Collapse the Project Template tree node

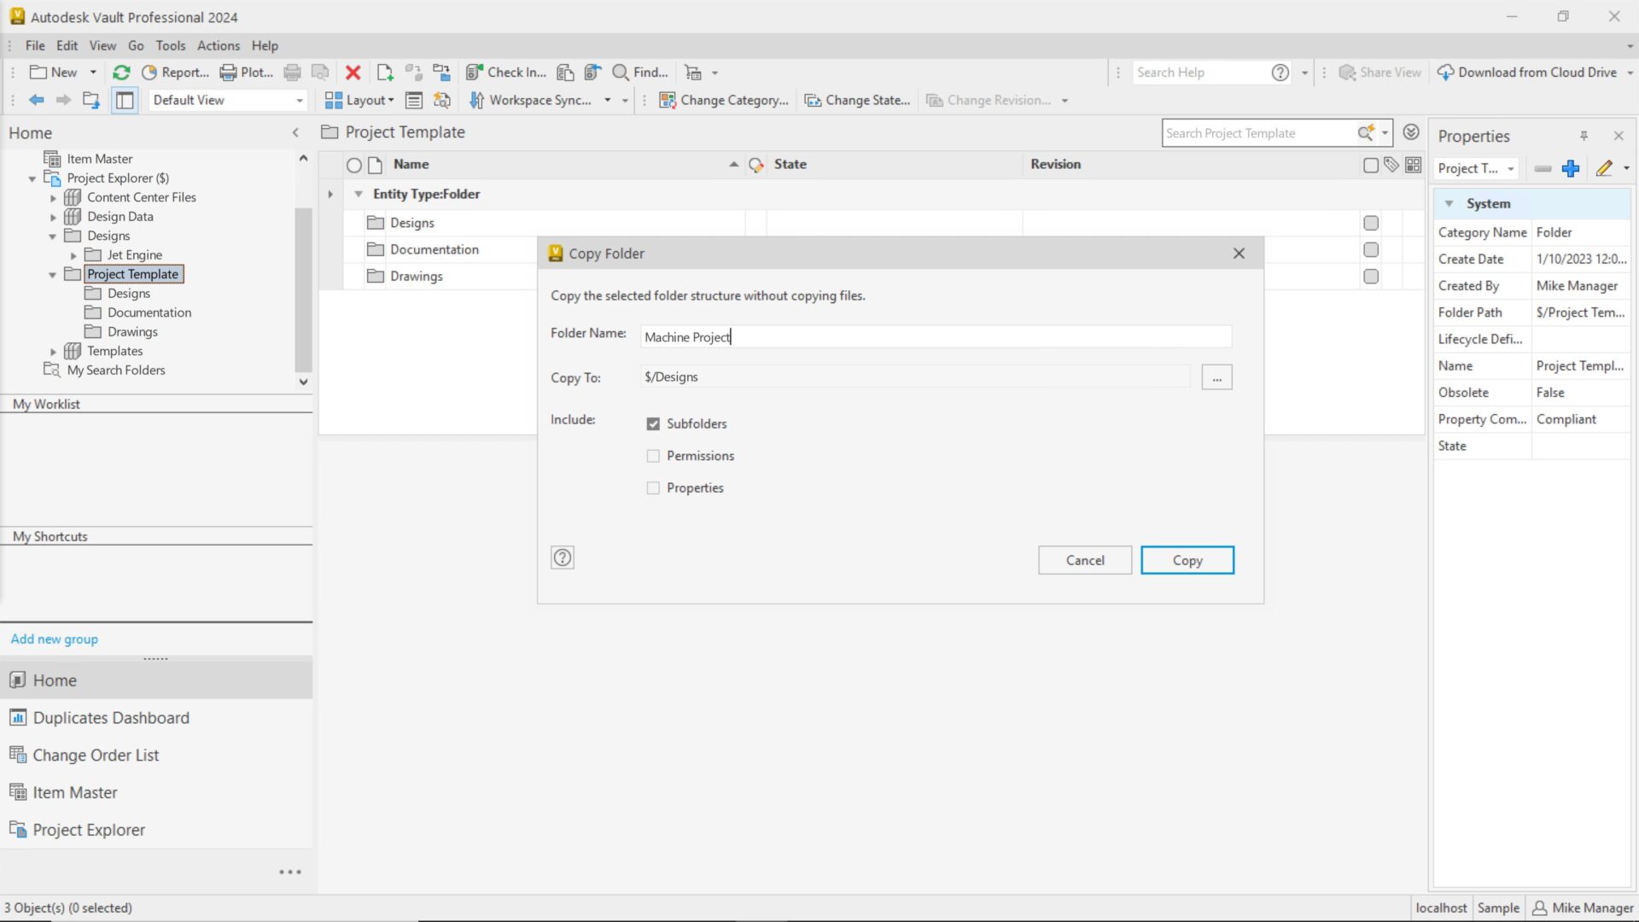pyautogui.click(x=53, y=275)
